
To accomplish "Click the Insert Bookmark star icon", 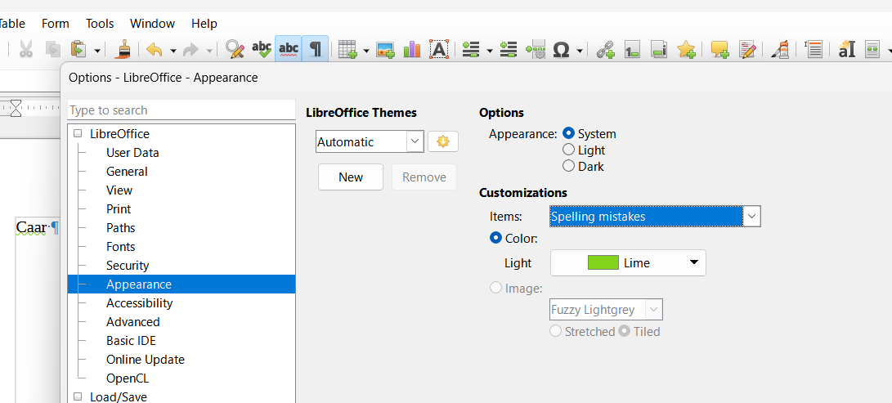I will (x=686, y=50).
